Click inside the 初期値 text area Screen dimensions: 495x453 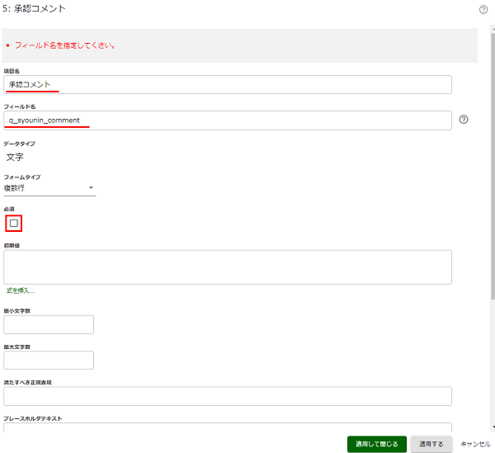[x=228, y=267]
